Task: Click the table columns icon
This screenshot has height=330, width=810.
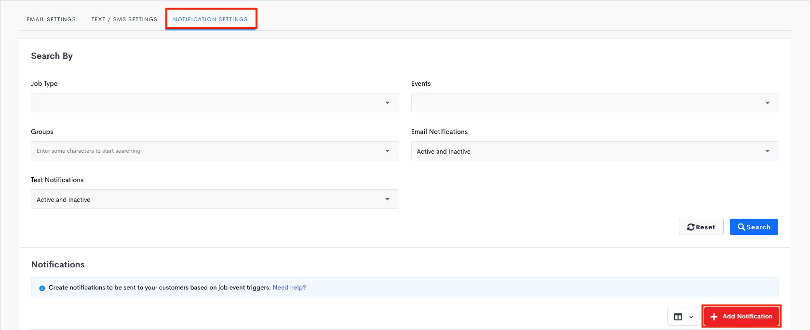Action: 678,317
